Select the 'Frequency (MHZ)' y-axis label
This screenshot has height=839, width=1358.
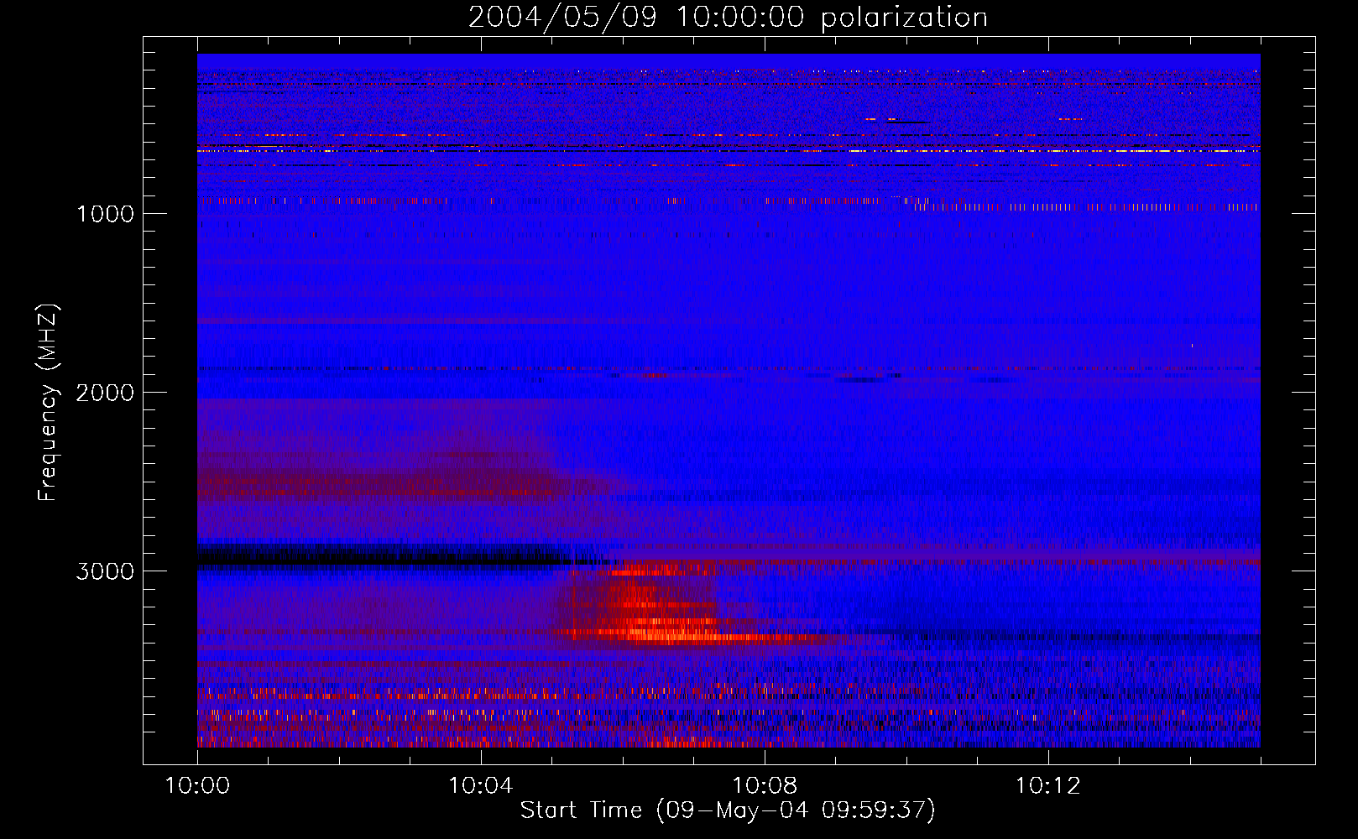49,402
